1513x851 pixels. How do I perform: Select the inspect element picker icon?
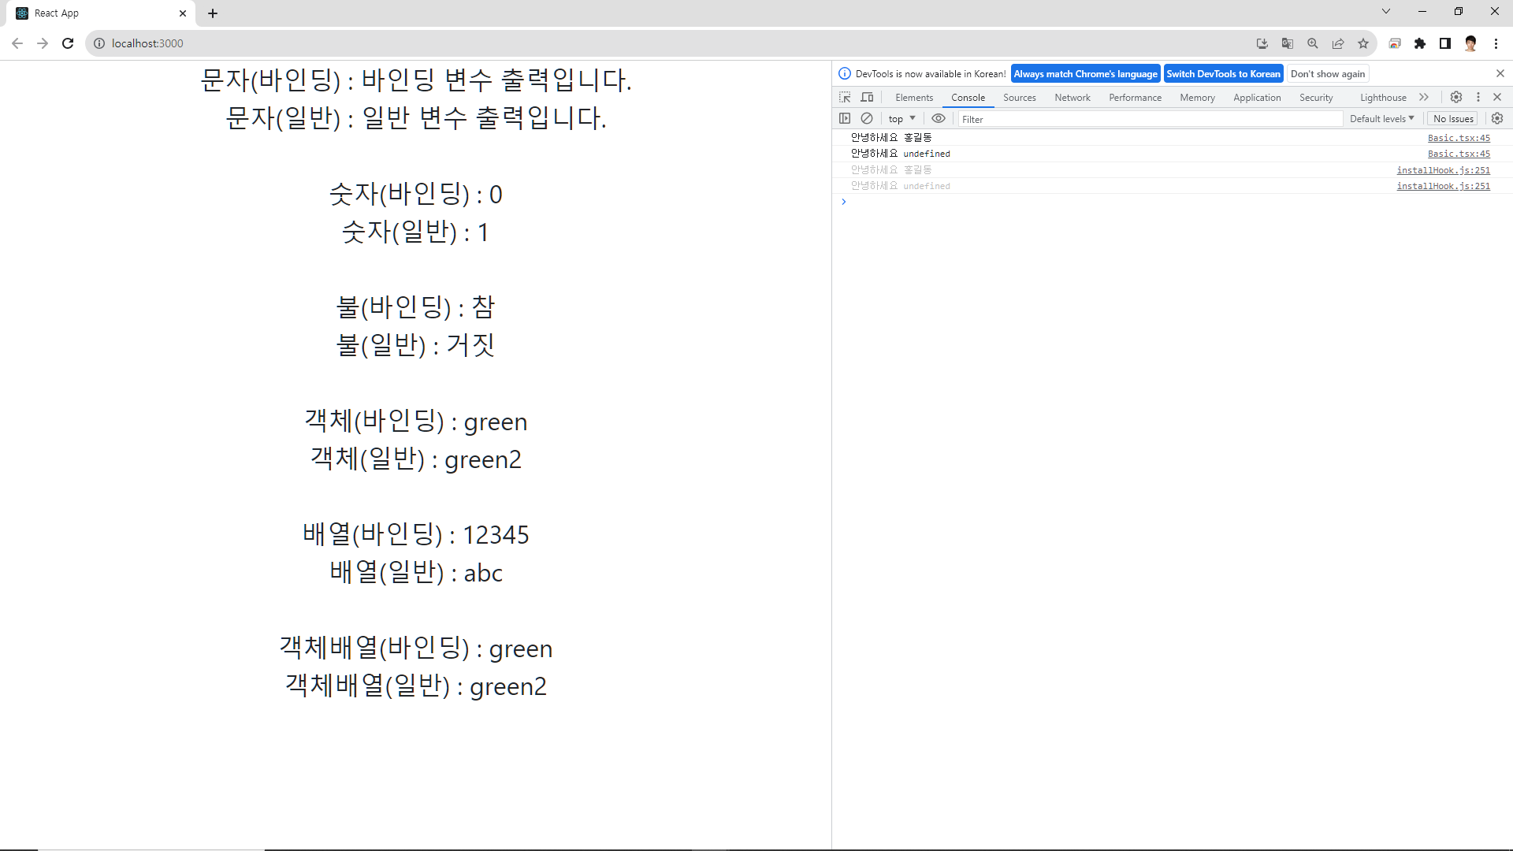pyautogui.click(x=845, y=97)
